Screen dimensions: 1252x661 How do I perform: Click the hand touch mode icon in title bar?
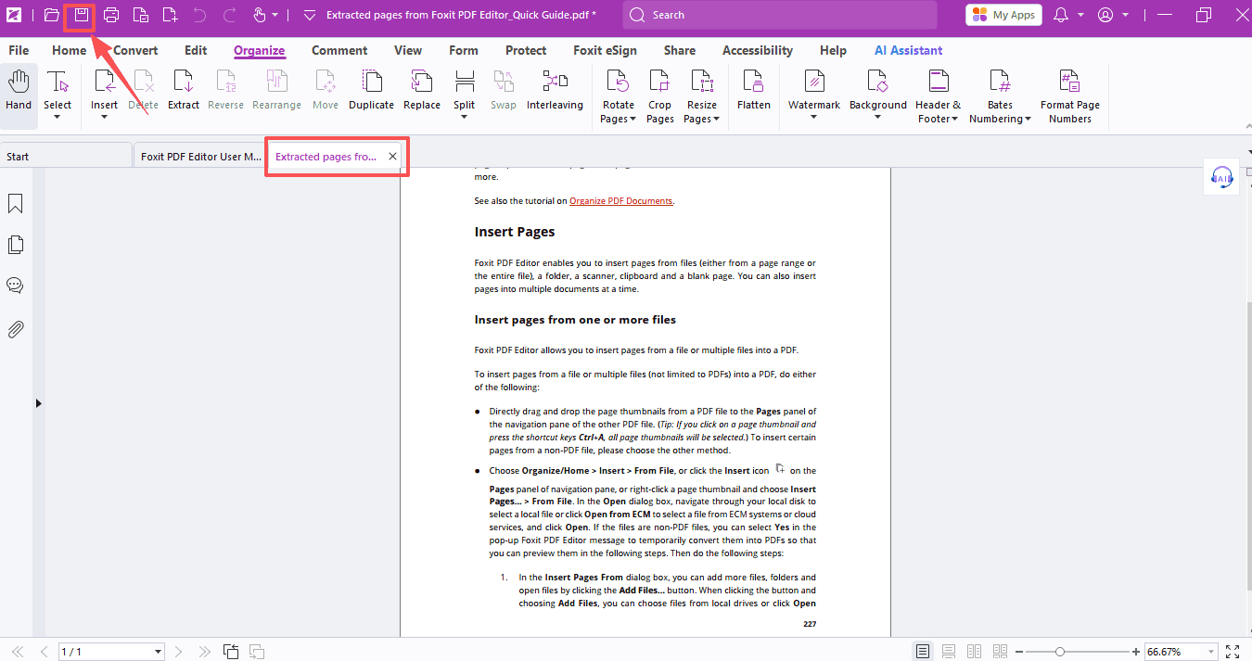(x=260, y=15)
